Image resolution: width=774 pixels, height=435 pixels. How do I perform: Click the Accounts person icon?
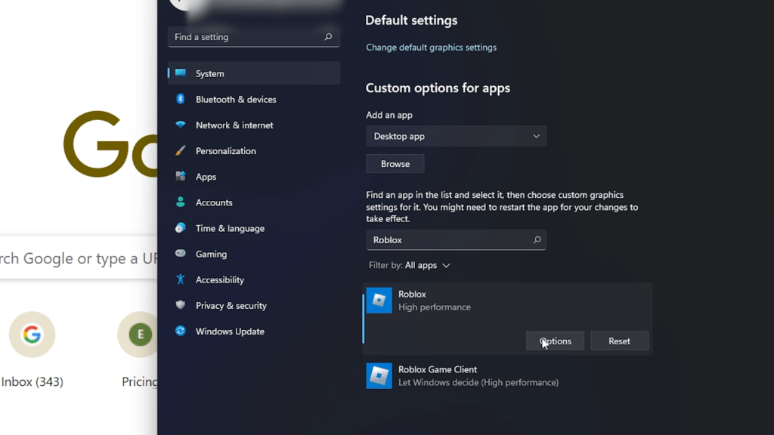pyautogui.click(x=180, y=202)
